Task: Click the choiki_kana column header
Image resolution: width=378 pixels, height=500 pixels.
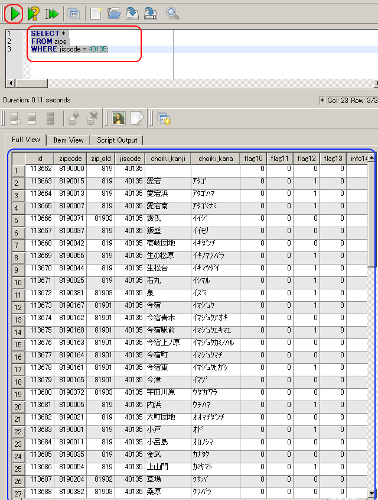Action: [216, 159]
